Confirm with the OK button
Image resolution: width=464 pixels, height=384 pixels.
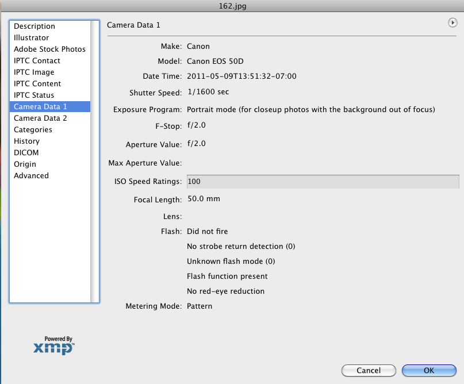429,370
